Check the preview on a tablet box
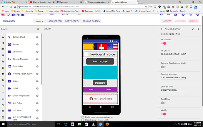Image resolution: width=203 pixels, height=127 pixels. [83, 120]
